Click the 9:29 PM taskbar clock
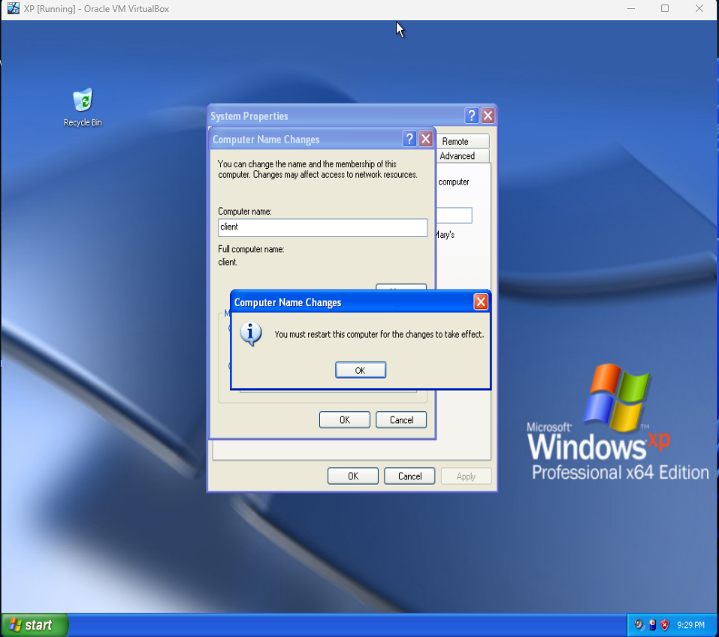 click(691, 625)
